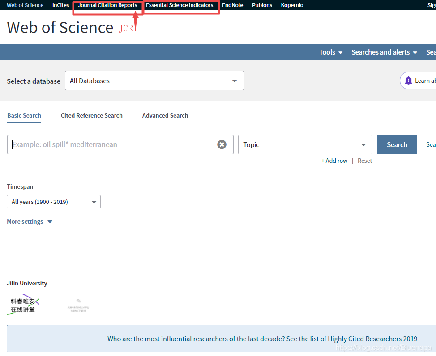Click the small WeChat logo image

pos(78,305)
